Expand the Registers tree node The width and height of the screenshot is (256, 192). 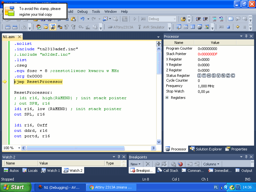point(167,98)
